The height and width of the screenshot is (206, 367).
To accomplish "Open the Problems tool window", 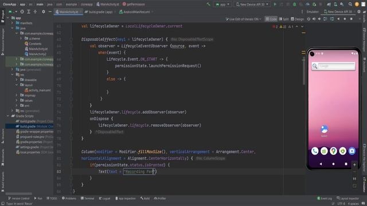I will pos(69,199).
